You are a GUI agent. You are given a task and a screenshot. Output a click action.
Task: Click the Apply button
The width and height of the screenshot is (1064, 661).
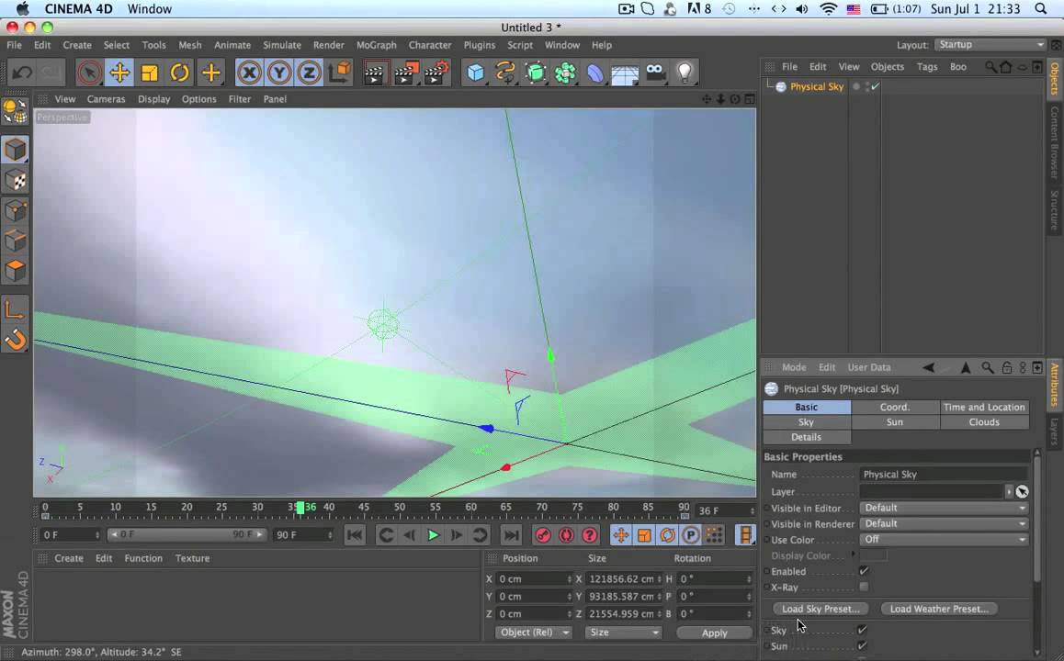[x=715, y=632]
